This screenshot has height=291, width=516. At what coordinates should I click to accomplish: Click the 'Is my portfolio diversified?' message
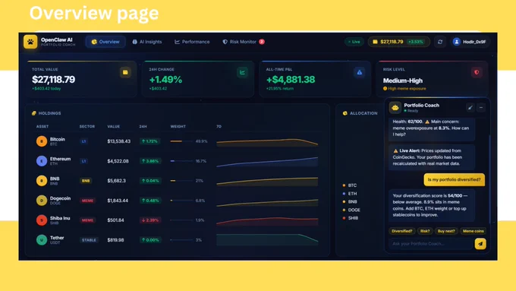tap(454, 179)
